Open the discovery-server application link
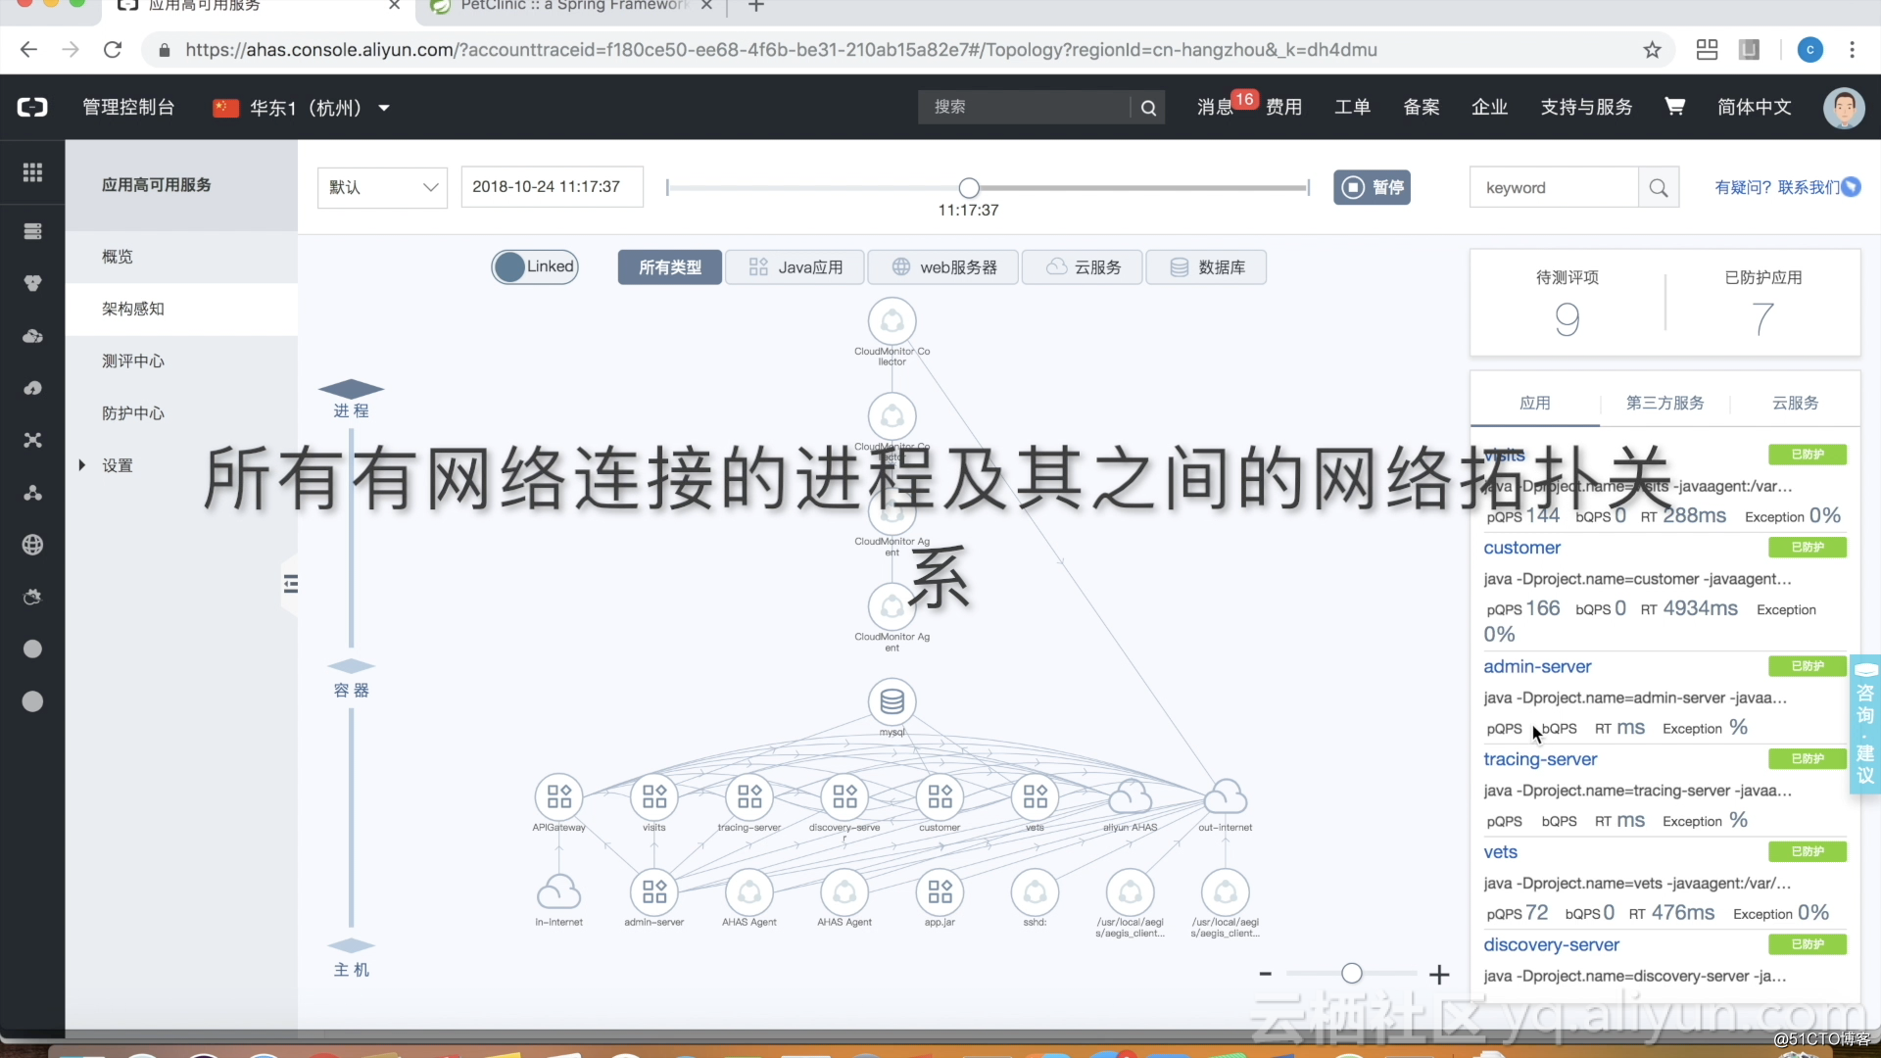 tap(1551, 945)
